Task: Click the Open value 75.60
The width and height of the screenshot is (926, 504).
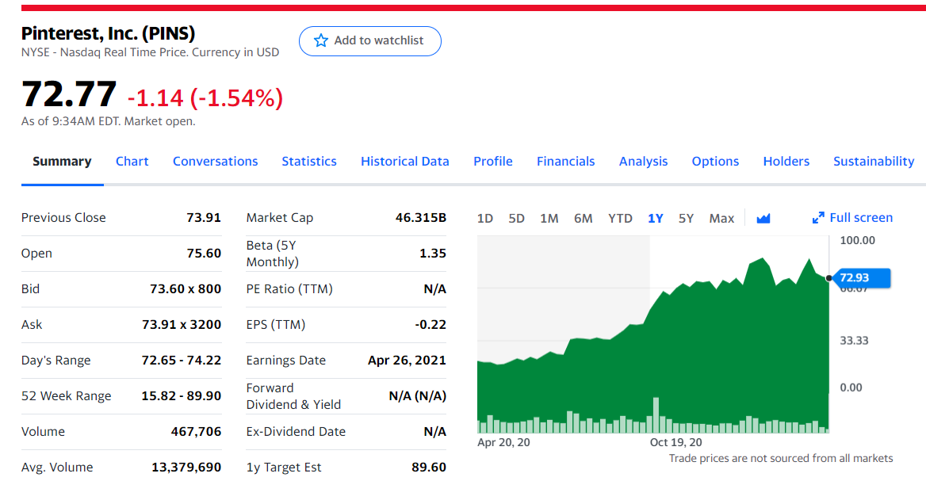Action: click(x=204, y=253)
